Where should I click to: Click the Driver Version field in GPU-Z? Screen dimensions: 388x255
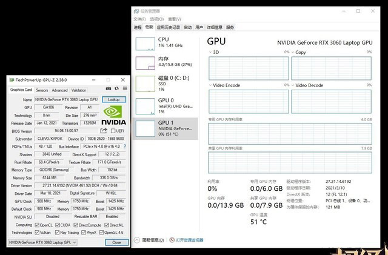80,185
